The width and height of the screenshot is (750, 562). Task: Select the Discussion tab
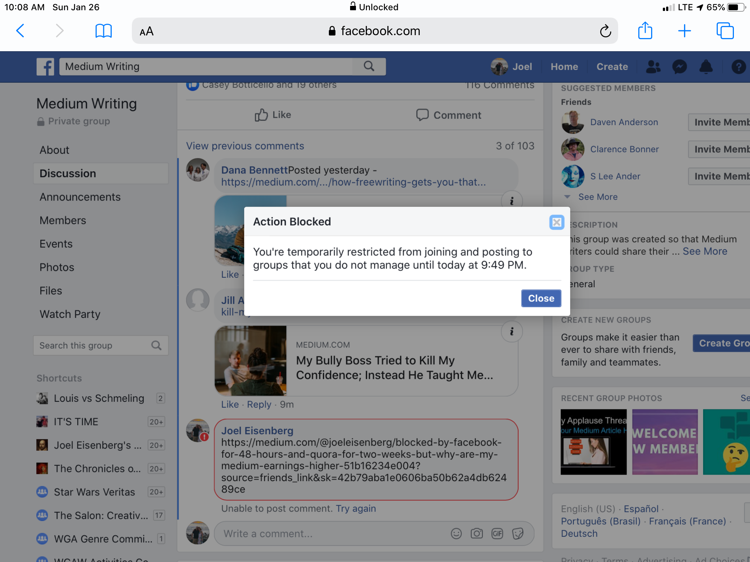tap(101, 173)
